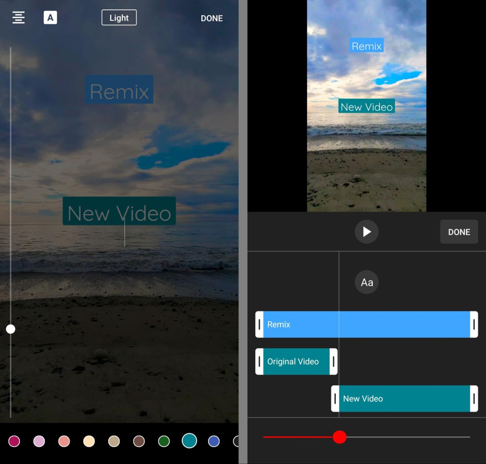Select the Original Video clip on the timeline
This screenshot has height=464, width=486.
click(x=293, y=361)
